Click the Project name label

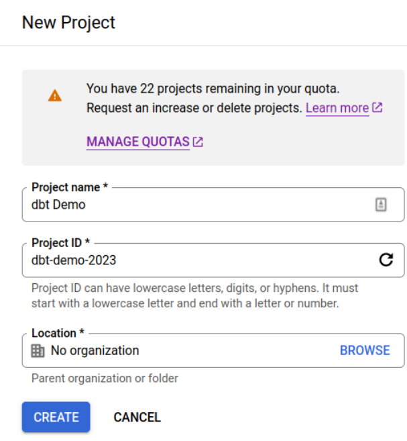(69, 187)
